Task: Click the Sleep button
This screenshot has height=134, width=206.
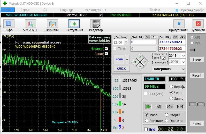Action: [x=196, y=60]
